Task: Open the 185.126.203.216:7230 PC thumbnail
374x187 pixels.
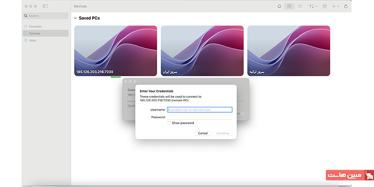Action: [115, 51]
